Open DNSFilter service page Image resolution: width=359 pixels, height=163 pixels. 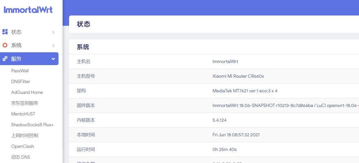point(21,81)
